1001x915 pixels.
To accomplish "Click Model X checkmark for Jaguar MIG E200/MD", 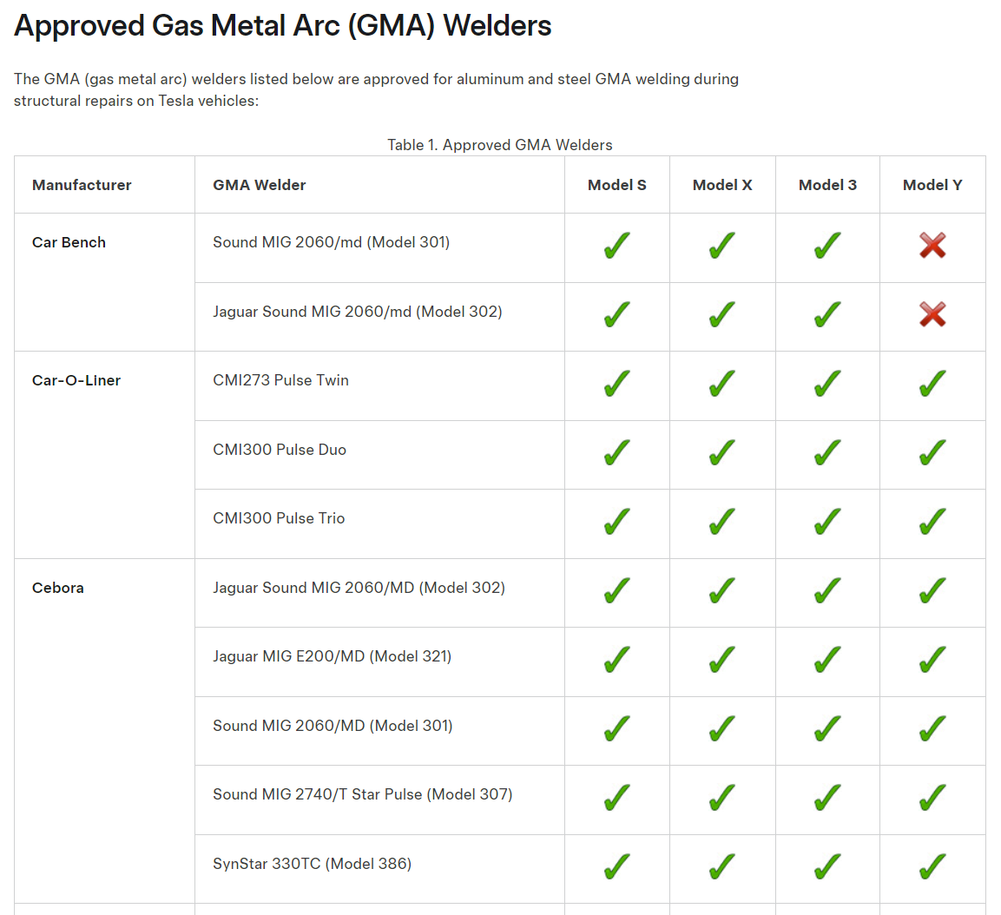I will (722, 659).
